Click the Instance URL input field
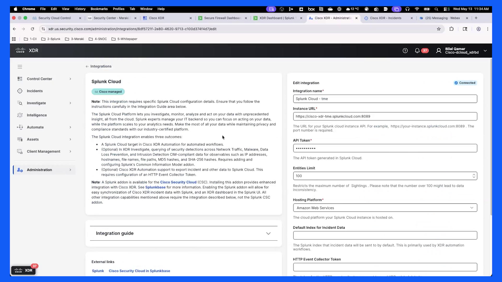This screenshot has width=502, height=282. (x=385, y=116)
